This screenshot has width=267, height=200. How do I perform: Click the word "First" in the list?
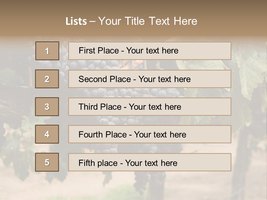pos(87,51)
